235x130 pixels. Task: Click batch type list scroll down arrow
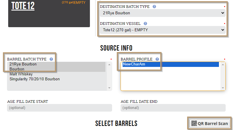pyautogui.click(x=109, y=88)
